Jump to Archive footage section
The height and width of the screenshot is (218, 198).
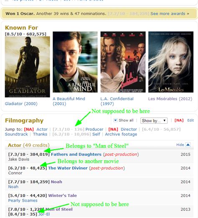121,134
